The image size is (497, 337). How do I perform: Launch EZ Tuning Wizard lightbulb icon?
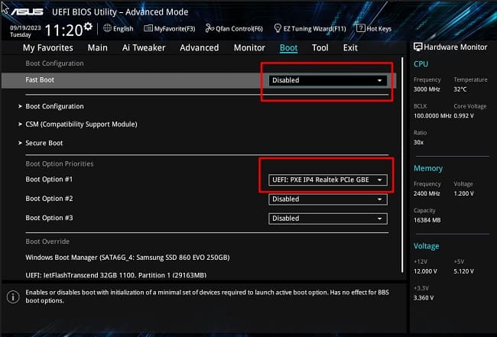pos(278,28)
